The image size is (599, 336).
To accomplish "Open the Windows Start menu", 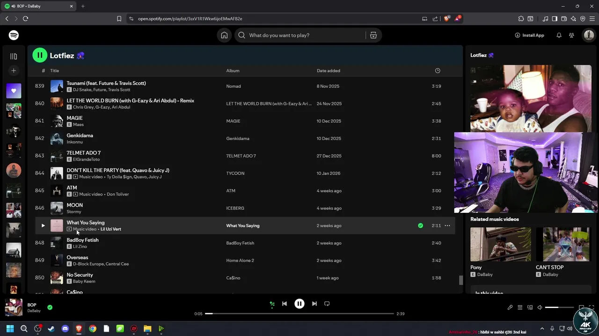I will pos(10,329).
